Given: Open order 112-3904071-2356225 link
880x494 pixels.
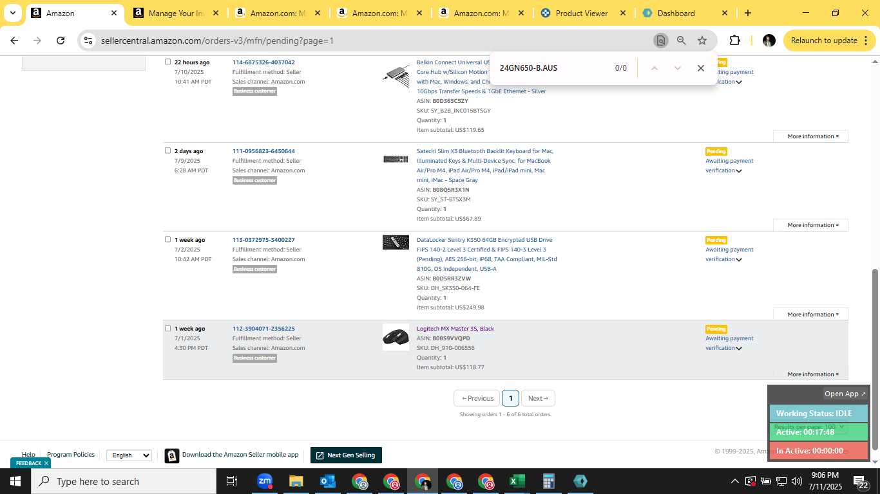Looking at the screenshot, I should (263, 329).
